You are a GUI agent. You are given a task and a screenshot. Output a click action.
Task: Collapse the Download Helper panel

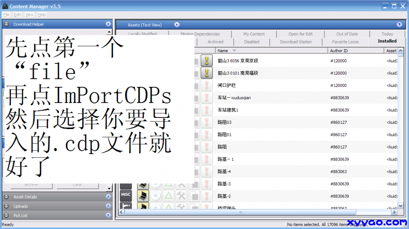click(x=108, y=24)
